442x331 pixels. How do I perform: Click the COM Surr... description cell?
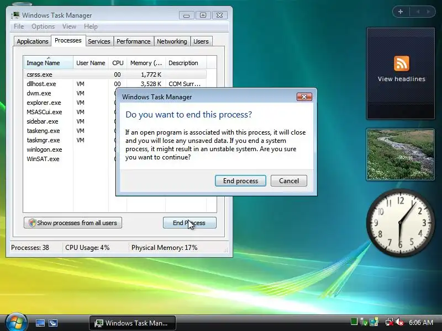click(x=185, y=84)
